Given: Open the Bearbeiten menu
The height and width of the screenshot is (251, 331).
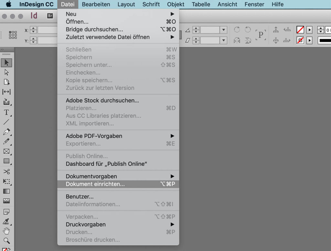Looking at the screenshot, I should point(96,4).
